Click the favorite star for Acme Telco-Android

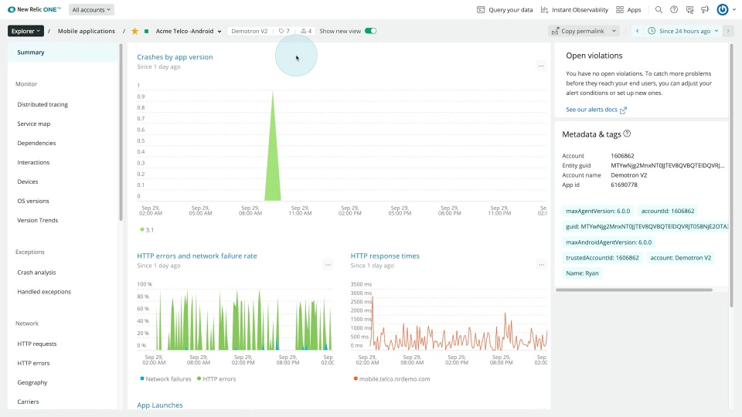pyautogui.click(x=134, y=31)
